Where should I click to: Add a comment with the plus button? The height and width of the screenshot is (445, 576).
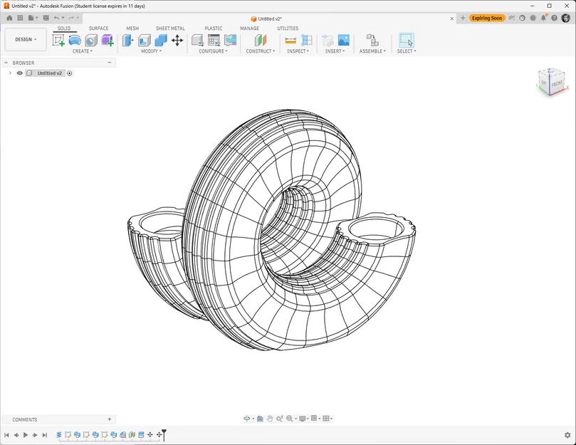point(110,419)
